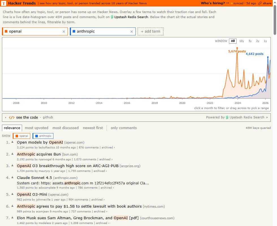
Task: Click the synced 5d ago status
Action: (243, 3)
